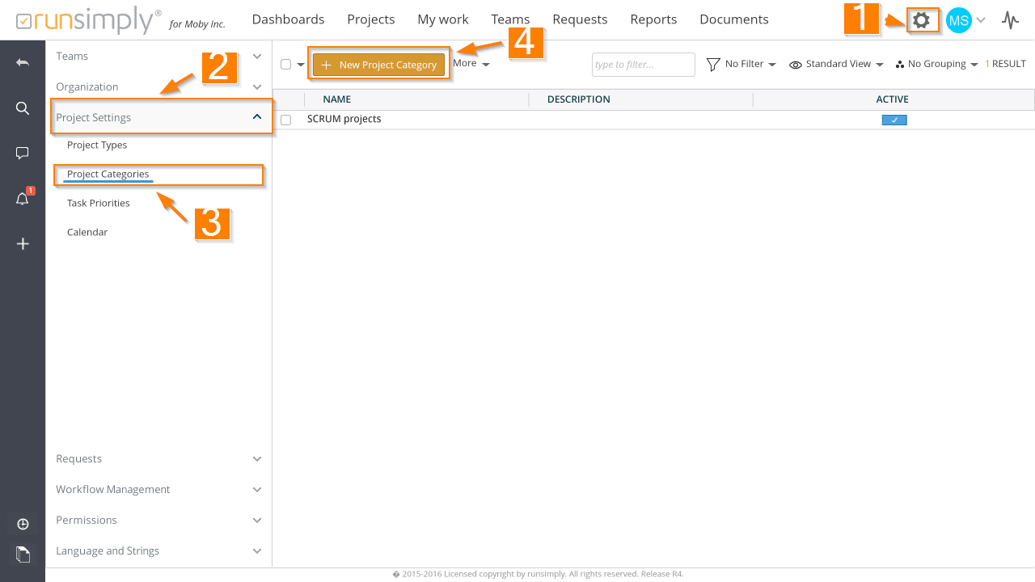
Task: Open the Reports menu
Action: (653, 19)
